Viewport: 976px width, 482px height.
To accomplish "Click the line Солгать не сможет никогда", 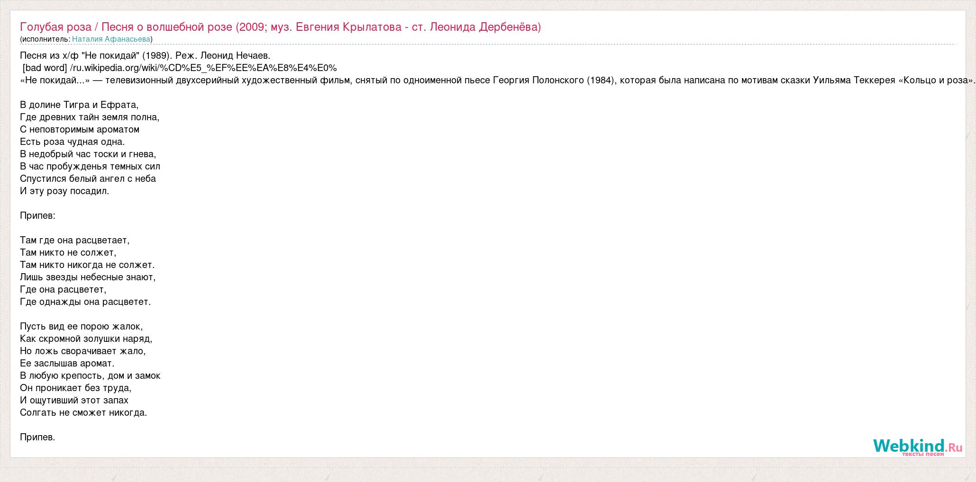I will tap(83, 412).
